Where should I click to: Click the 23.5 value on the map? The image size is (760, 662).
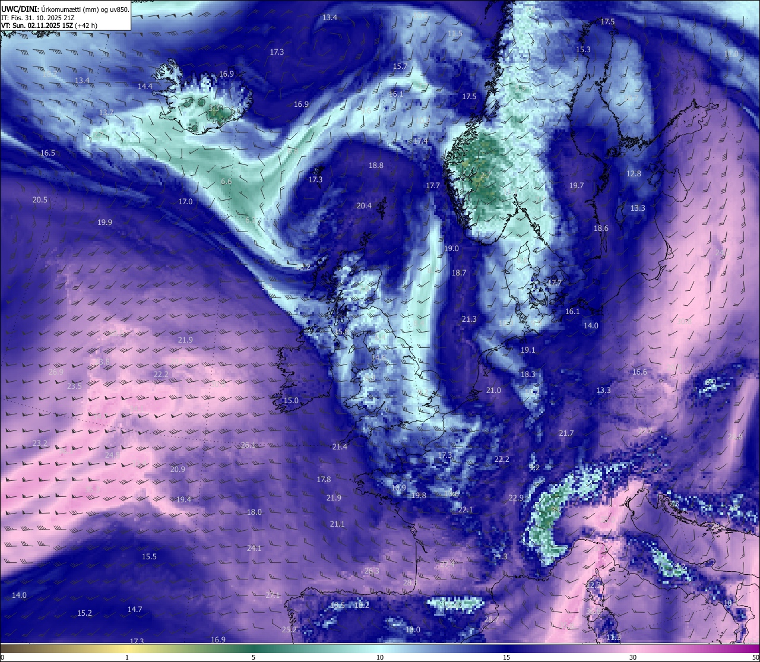pyautogui.click(x=75, y=387)
